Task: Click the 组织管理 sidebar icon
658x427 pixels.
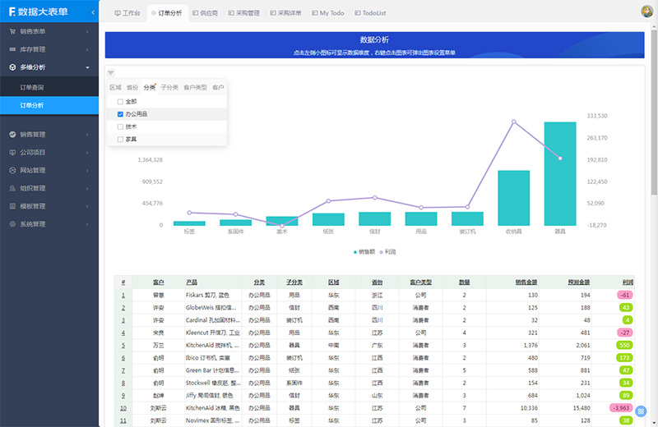Action: click(x=12, y=188)
